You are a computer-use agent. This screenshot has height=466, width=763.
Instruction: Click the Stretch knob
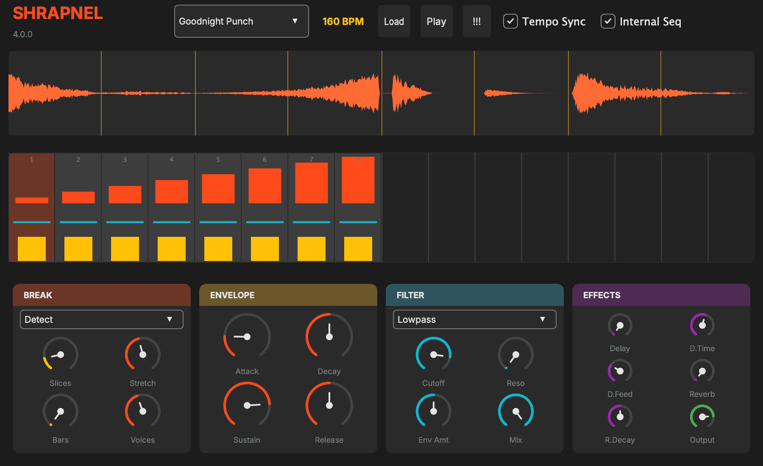pyautogui.click(x=142, y=355)
